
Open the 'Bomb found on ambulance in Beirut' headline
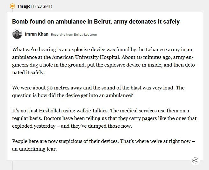point(96,22)
